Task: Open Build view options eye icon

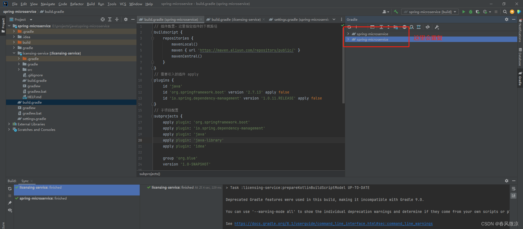Action: (x=10, y=210)
